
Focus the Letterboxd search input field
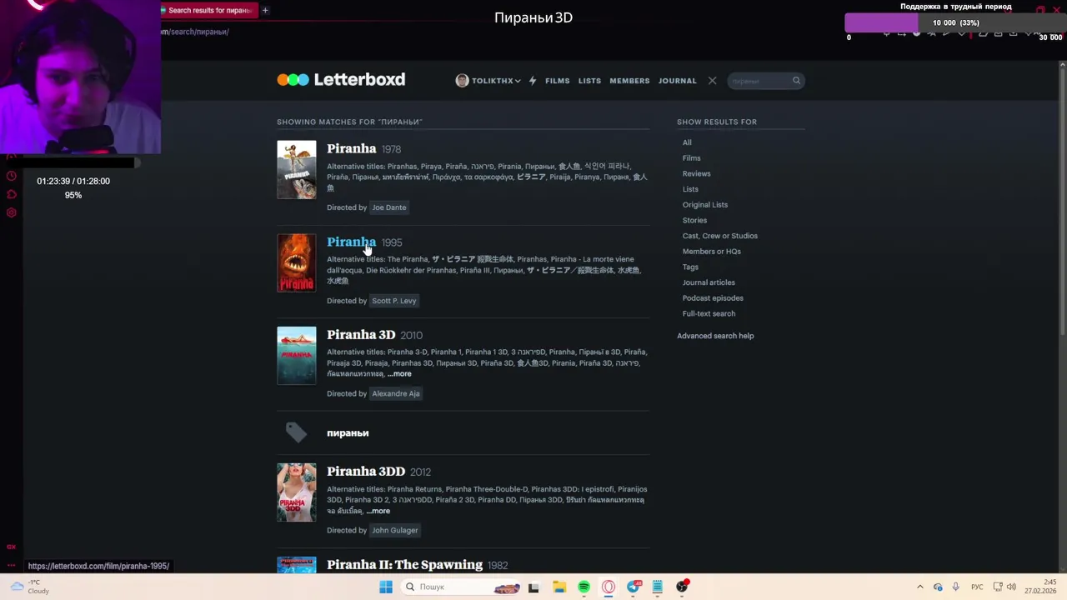point(759,81)
